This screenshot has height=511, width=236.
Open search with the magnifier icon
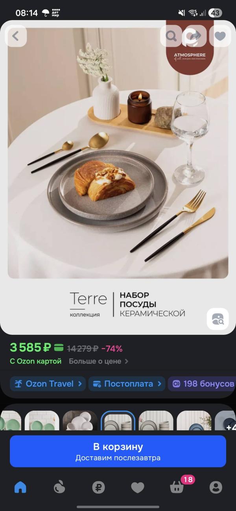(x=171, y=36)
